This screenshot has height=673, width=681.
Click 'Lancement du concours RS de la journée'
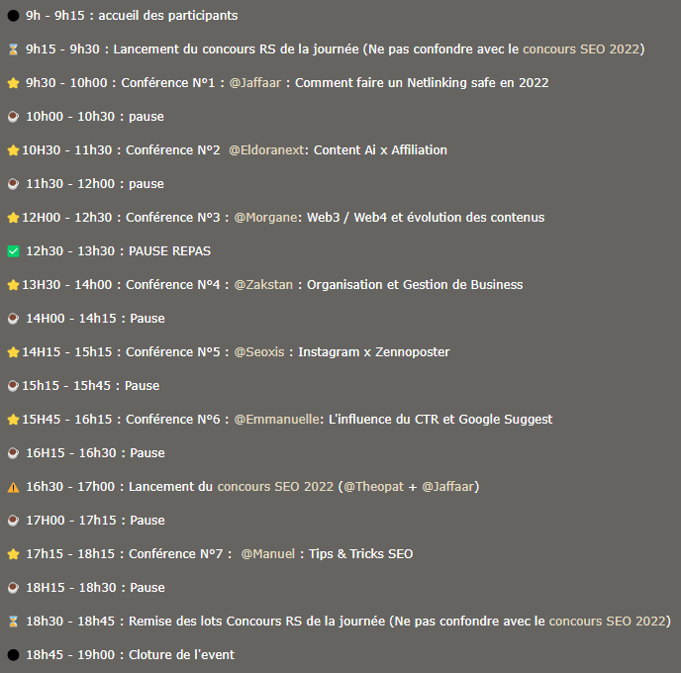(x=237, y=49)
